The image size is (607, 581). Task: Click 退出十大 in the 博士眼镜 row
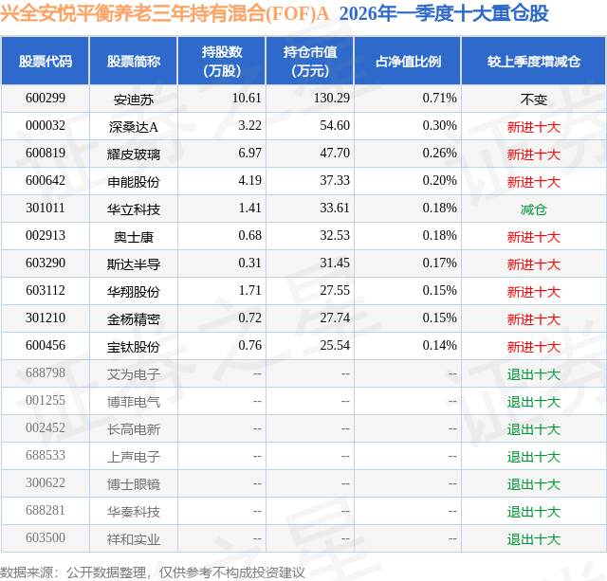534,484
